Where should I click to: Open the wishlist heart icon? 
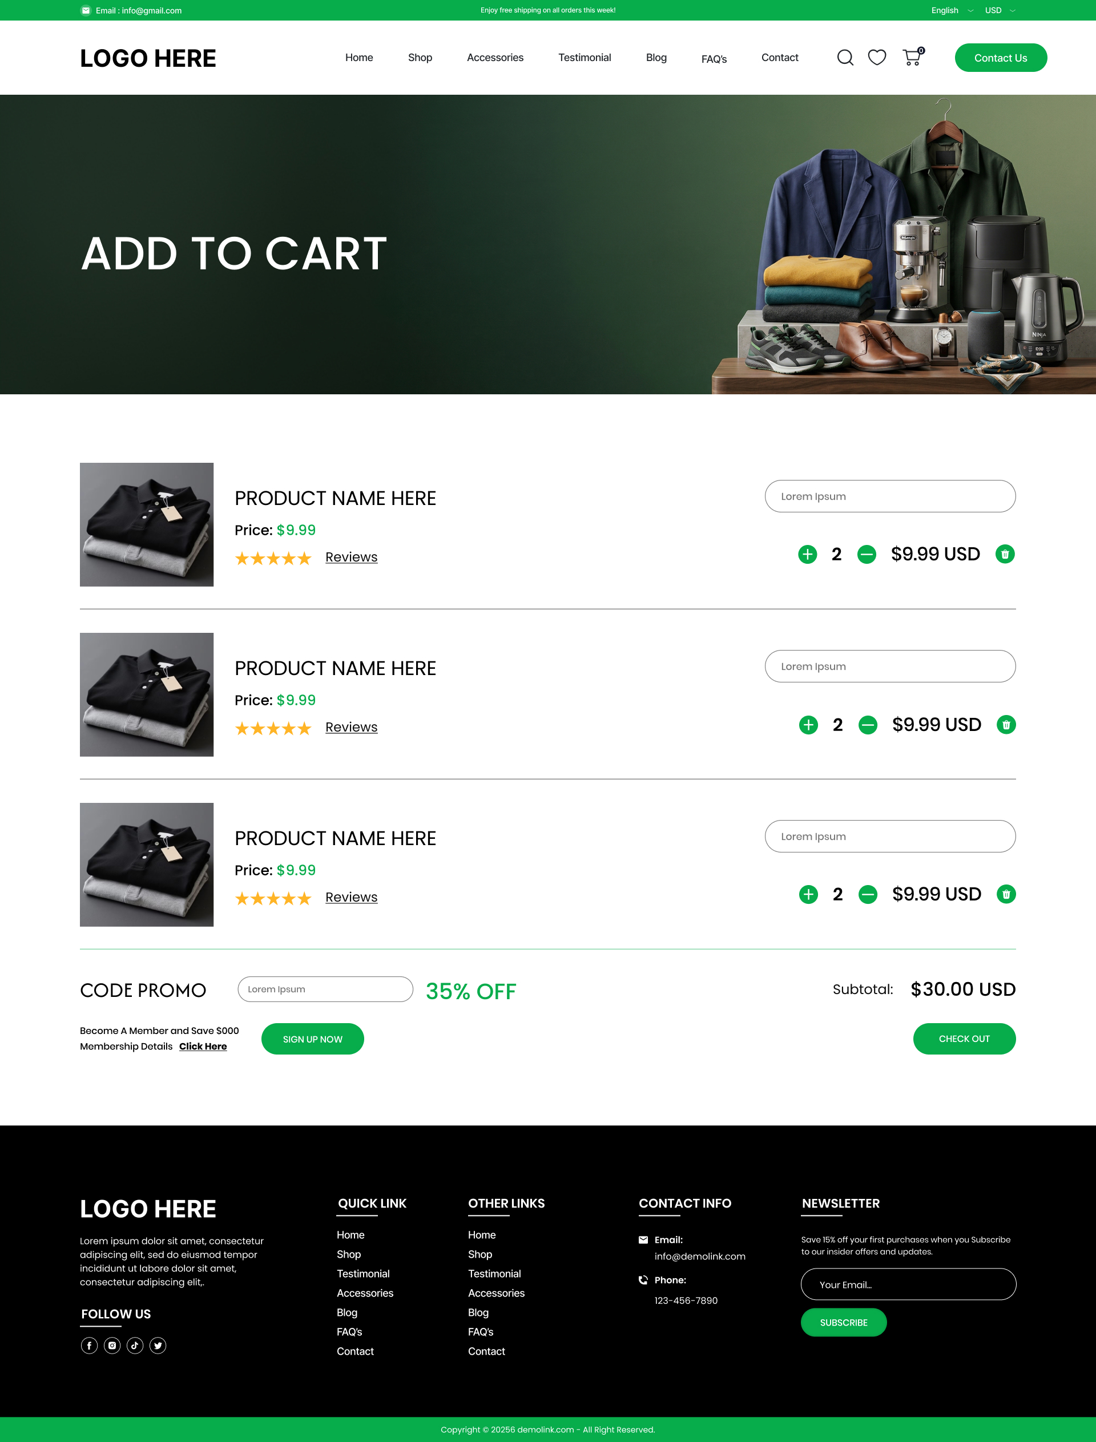[877, 58]
